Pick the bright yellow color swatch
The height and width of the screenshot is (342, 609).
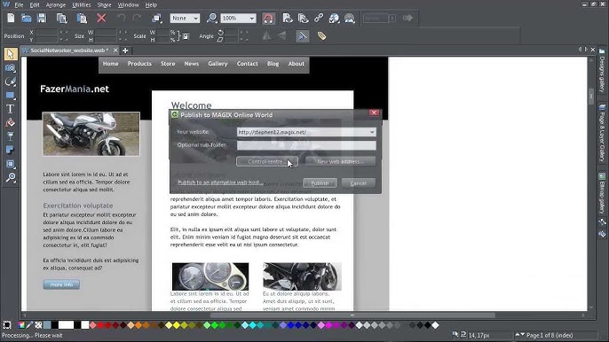click(x=177, y=325)
